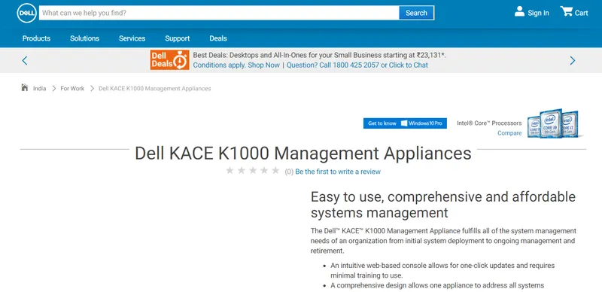Click the Search button
602x292 pixels.
(417, 13)
